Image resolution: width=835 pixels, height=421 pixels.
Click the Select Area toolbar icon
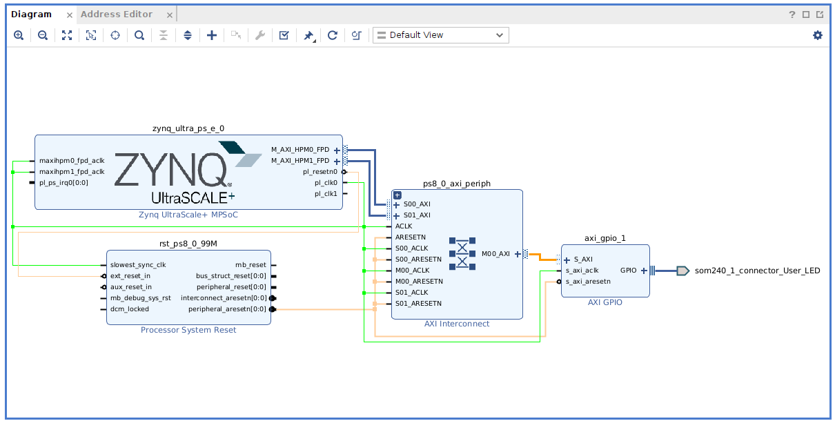[x=91, y=35]
